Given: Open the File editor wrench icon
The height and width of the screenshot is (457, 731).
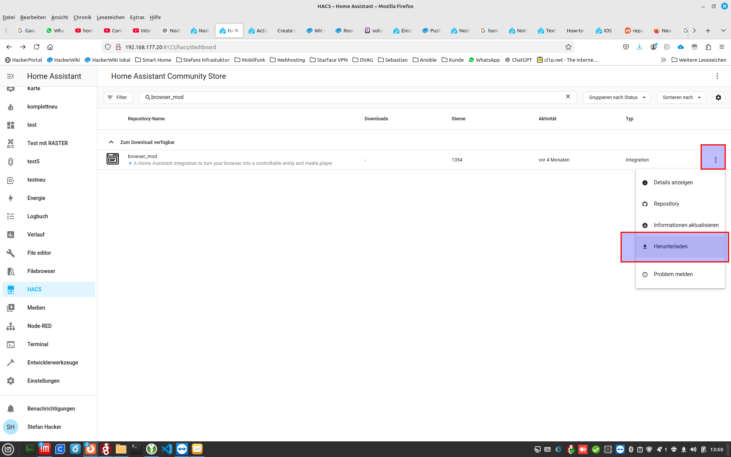Looking at the screenshot, I should tap(11, 253).
